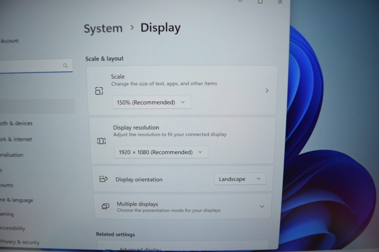Click the Multiple displays icon
This screenshot has width=379, height=252.
[x=105, y=206]
